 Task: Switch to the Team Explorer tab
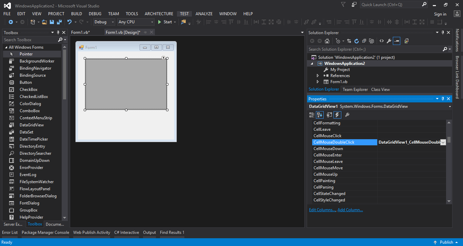click(355, 90)
